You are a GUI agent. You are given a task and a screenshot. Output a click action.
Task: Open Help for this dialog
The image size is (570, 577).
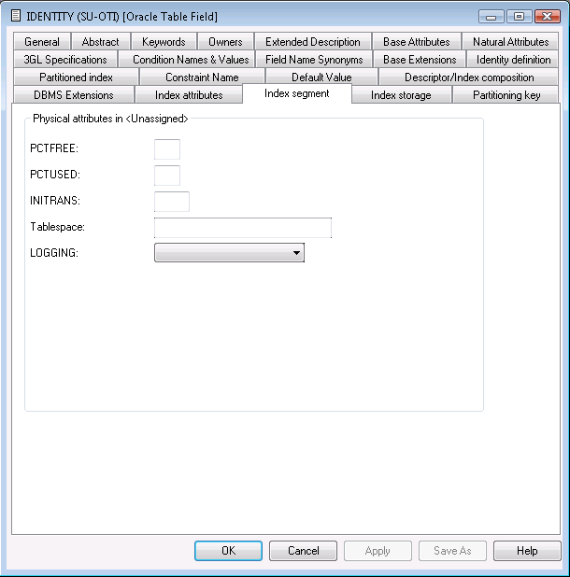[x=527, y=551]
